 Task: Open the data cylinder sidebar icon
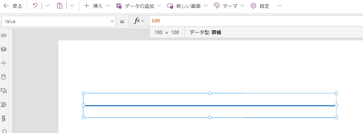pyautogui.click(x=4, y=77)
